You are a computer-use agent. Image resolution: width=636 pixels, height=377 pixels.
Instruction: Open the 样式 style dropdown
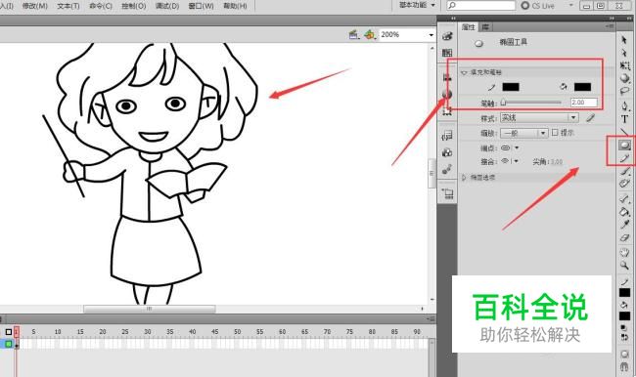[x=539, y=118]
